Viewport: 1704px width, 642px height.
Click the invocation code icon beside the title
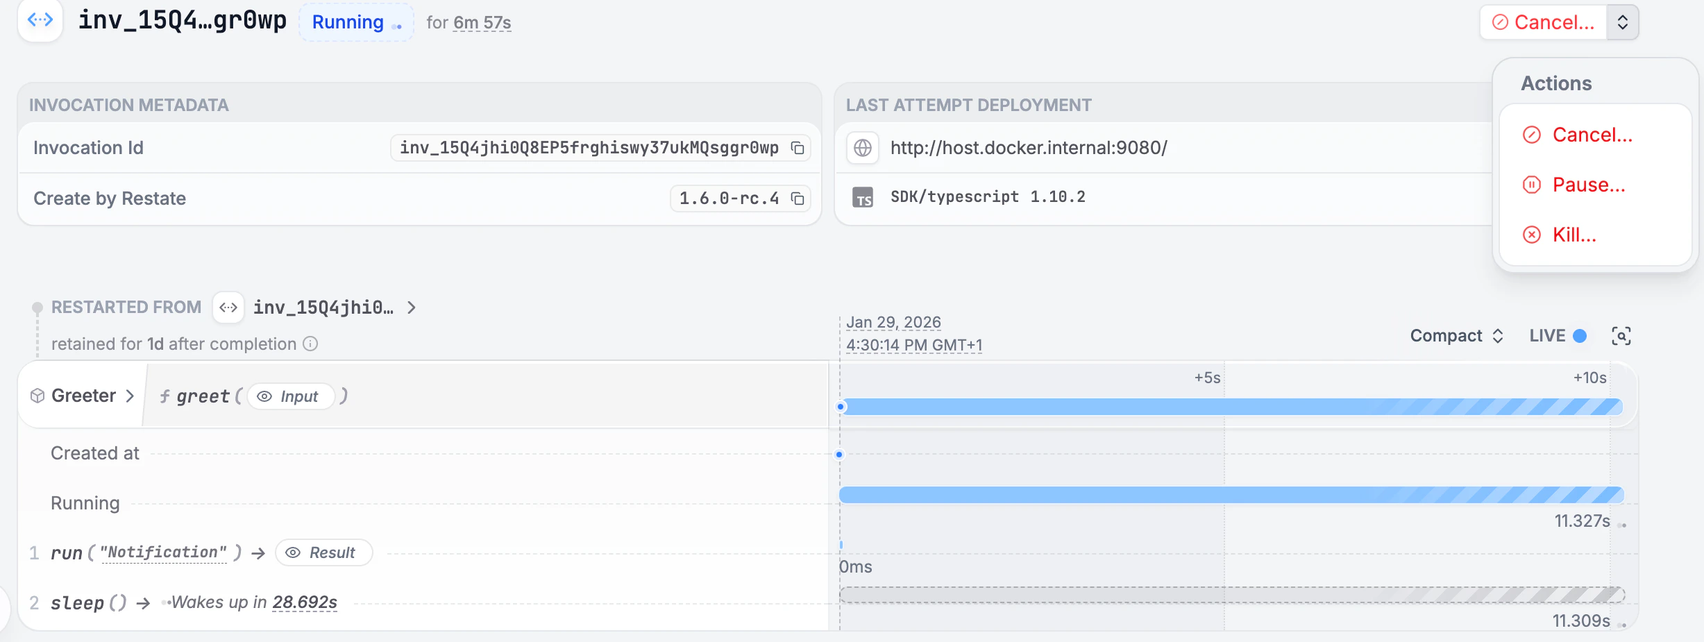tap(40, 21)
